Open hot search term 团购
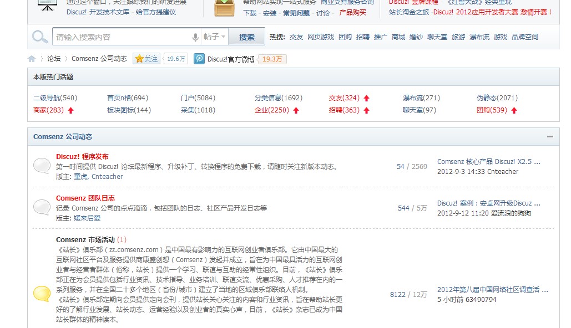 [345, 37]
